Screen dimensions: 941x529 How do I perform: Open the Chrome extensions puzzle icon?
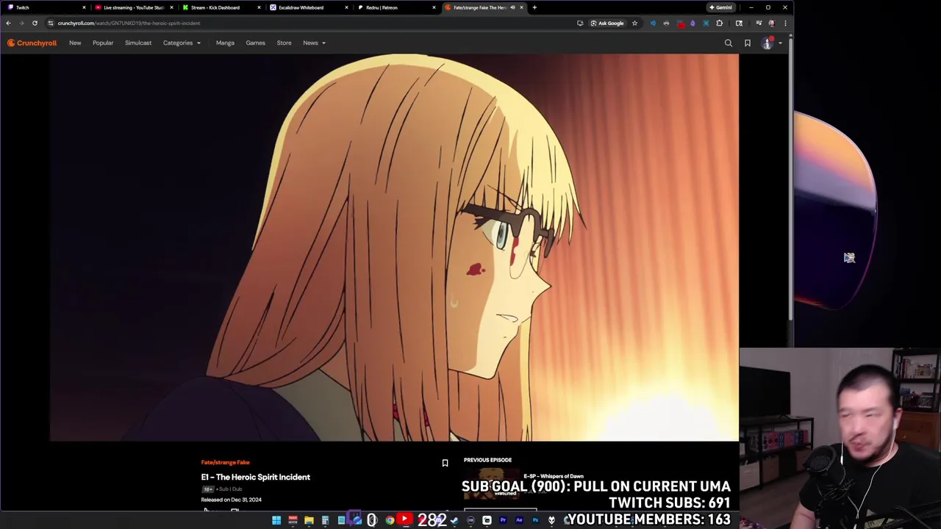point(720,23)
